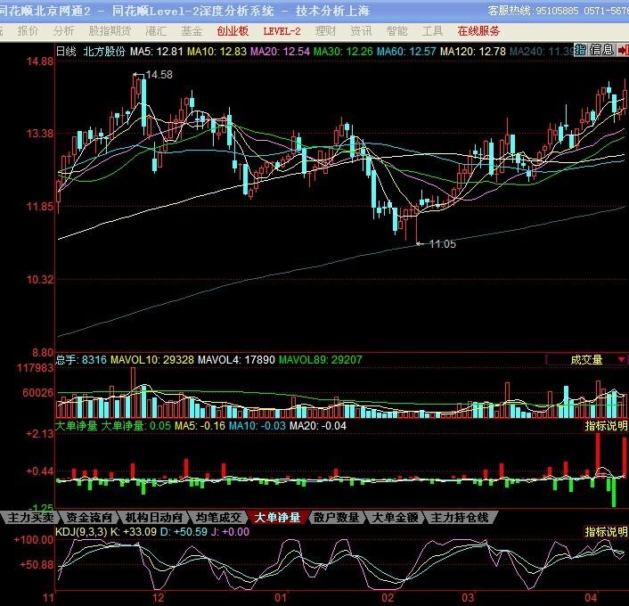629x606 pixels.
Task: Click 指标说明 link in KDJ panel
Action: click(x=606, y=532)
